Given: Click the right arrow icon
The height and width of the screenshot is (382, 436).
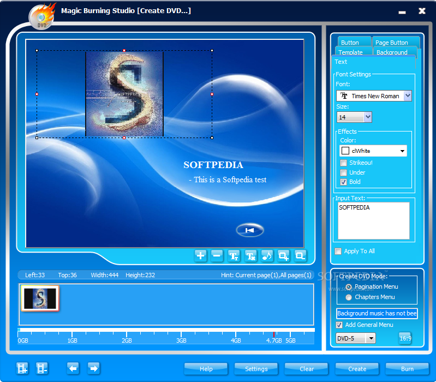Looking at the screenshot, I should (94, 368).
